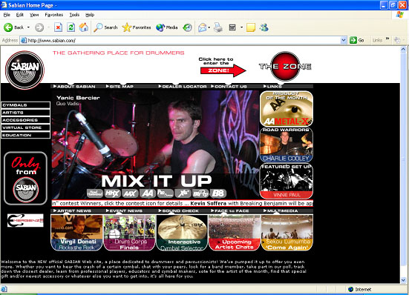Open the Mail toolbar icon
This screenshot has height=295, width=409.
point(203,27)
